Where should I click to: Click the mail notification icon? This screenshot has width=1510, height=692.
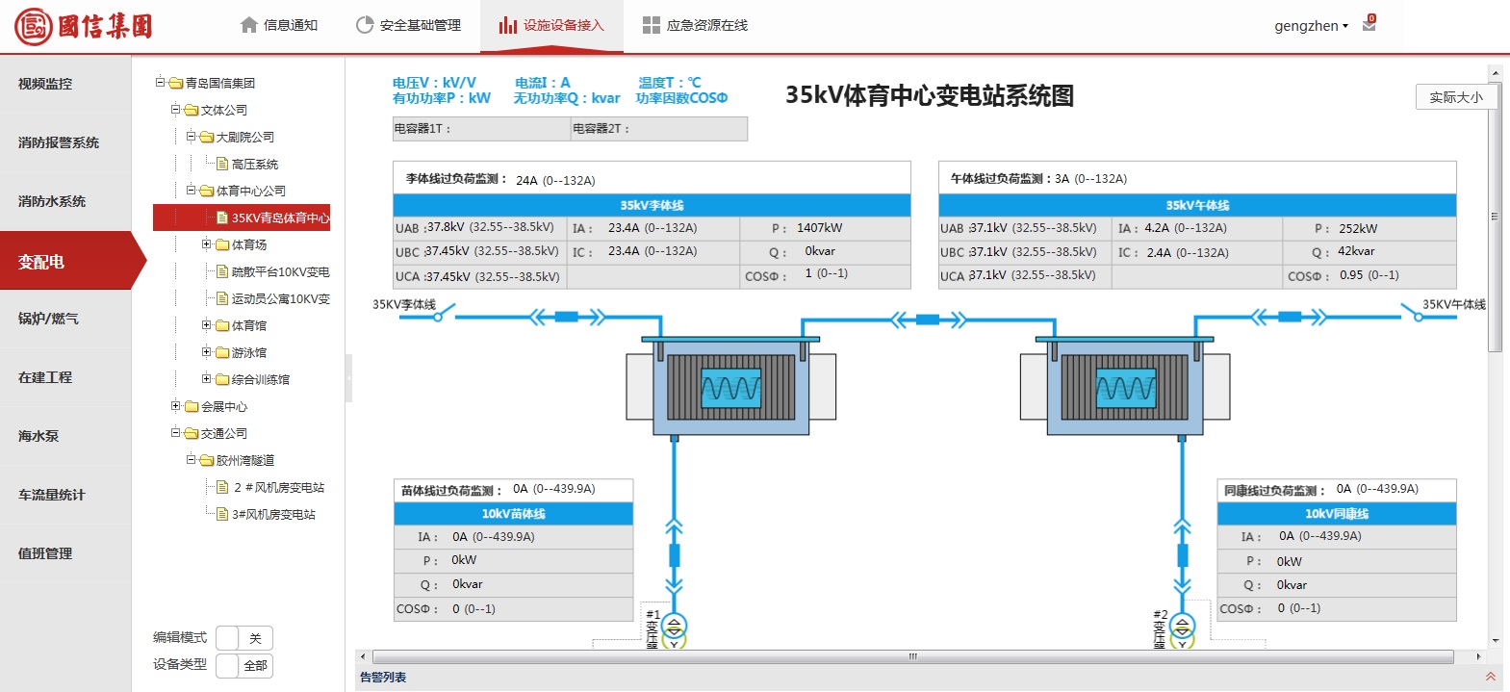point(1369,25)
